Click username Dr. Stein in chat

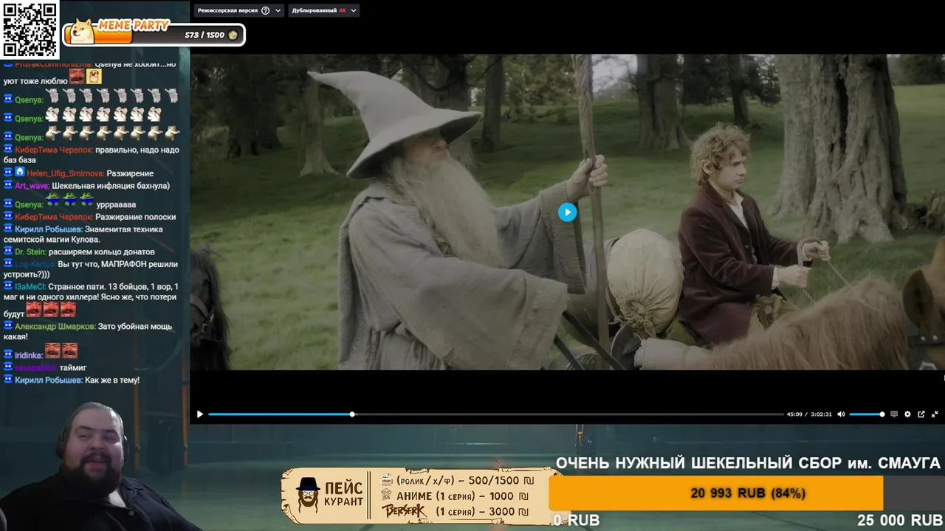pyautogui.click(x=30, y=252)
